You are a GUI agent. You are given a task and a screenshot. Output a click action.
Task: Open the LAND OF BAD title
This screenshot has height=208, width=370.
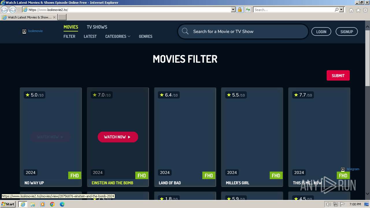coord(170,183)
